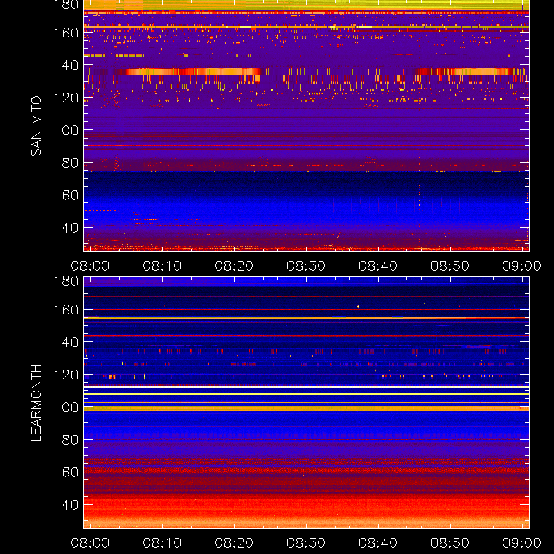Select the 140 tick label on San Vito axis

(x=66, y=65)
